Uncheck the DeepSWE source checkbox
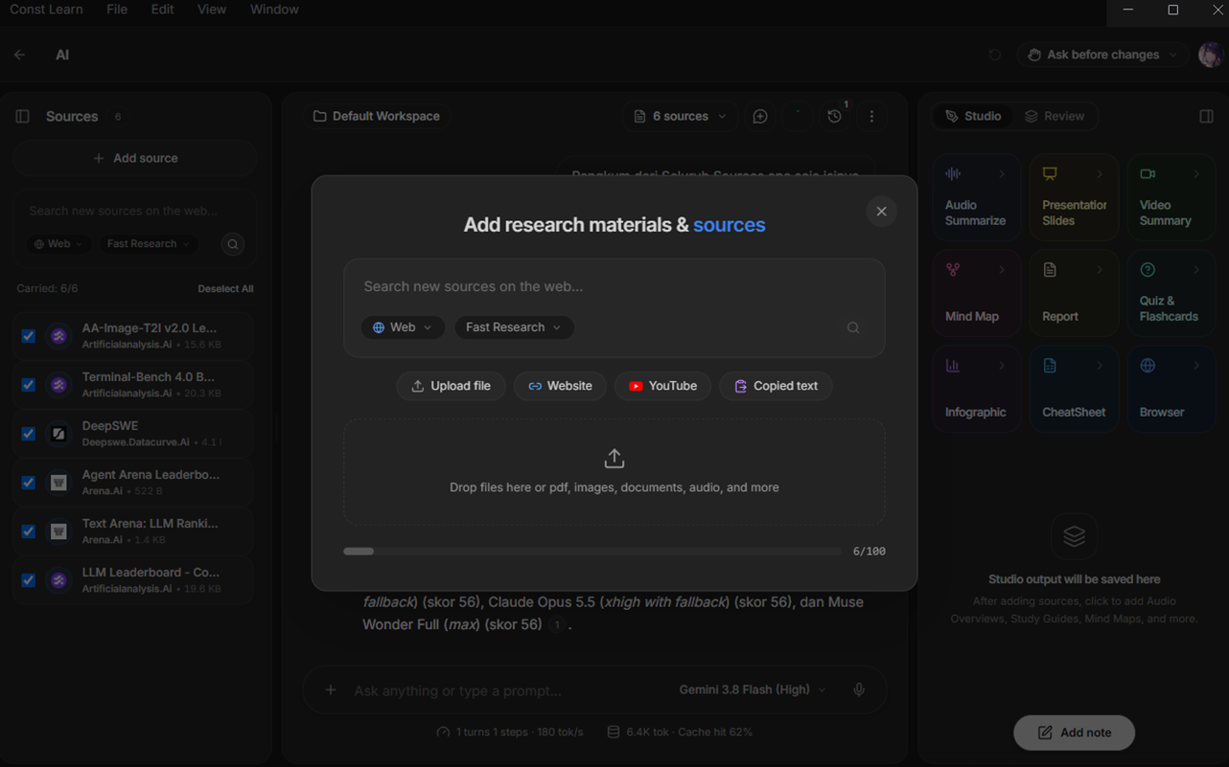 coord(29,434)
